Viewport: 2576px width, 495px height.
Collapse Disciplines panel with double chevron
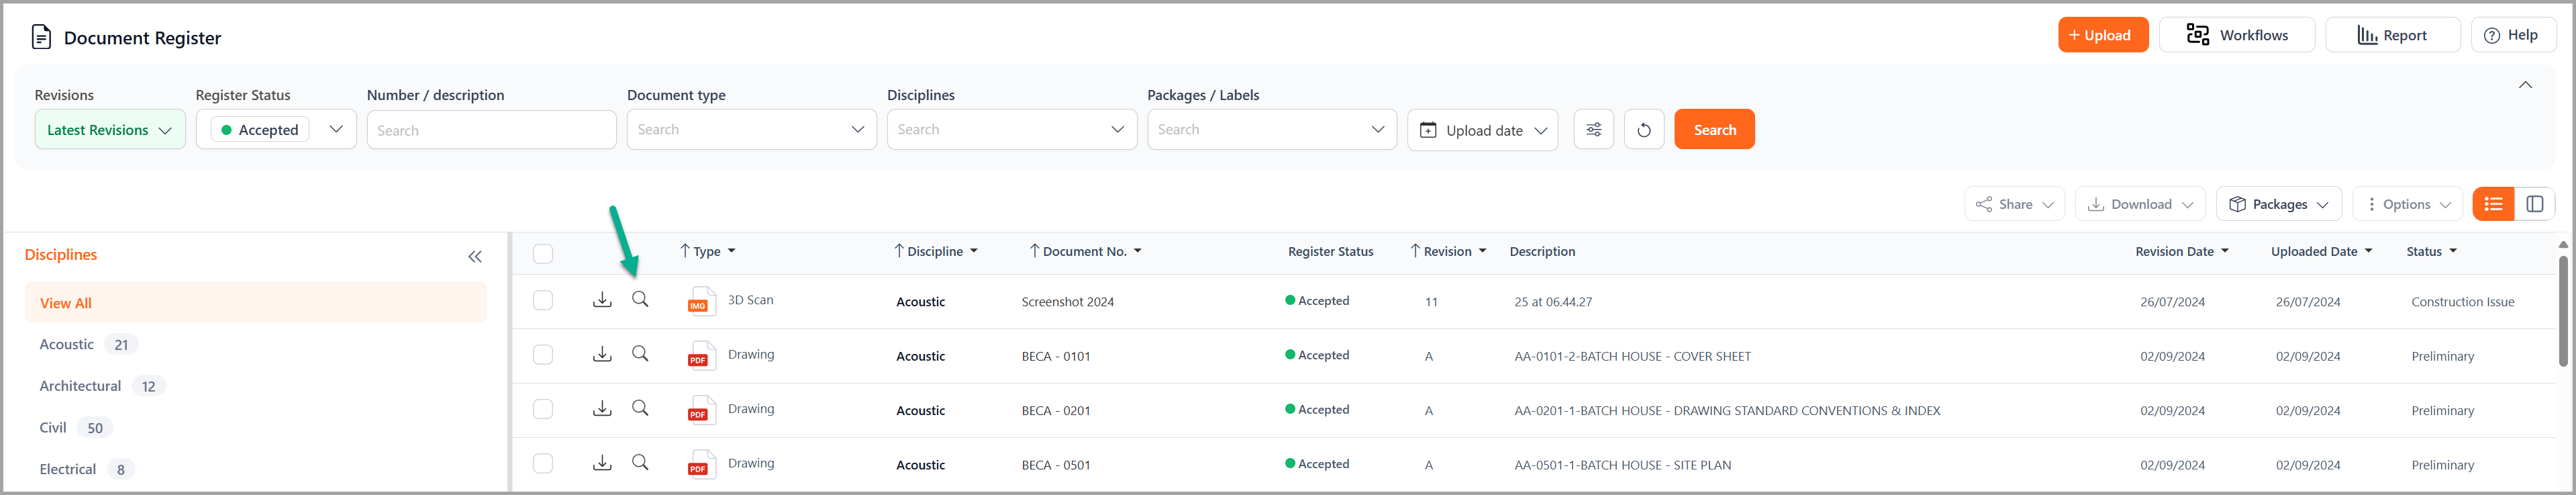point(475,257)
